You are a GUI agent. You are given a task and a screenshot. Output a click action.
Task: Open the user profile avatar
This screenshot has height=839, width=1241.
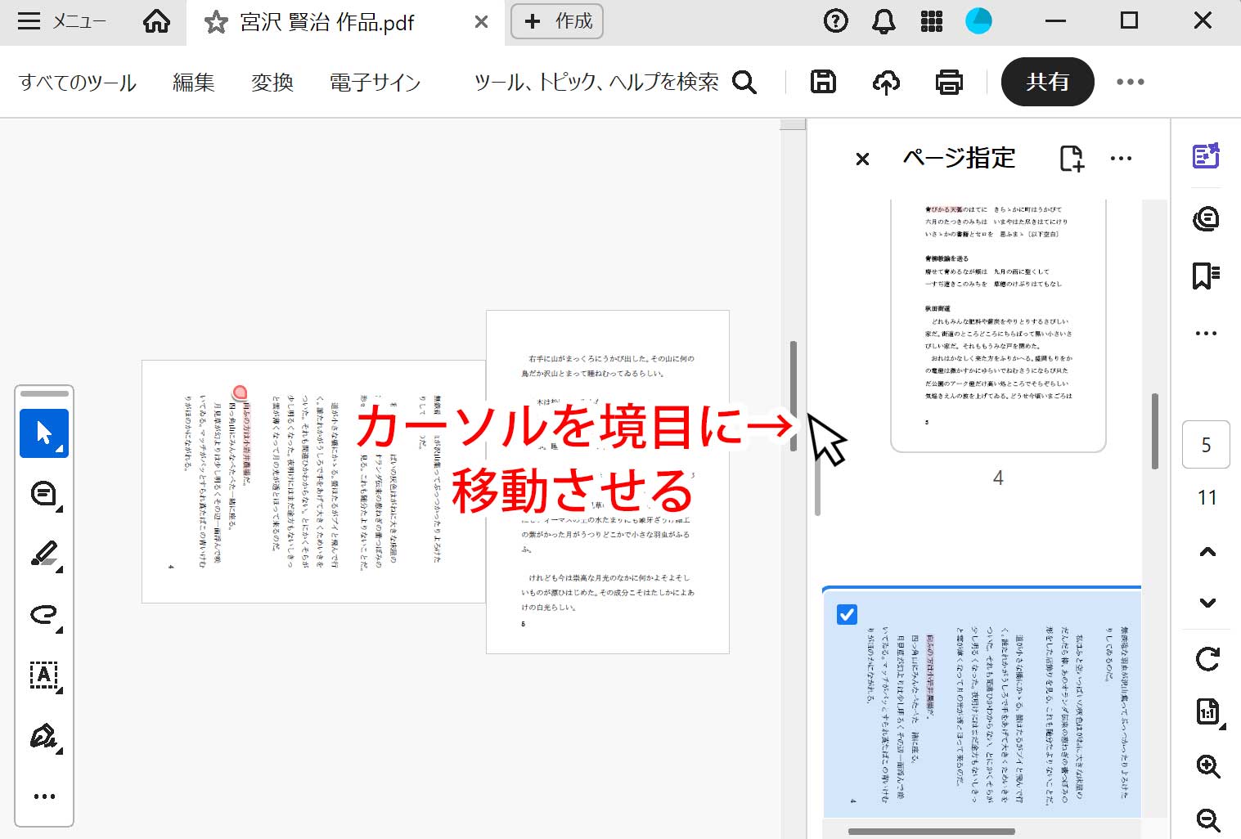pyautogui.click(x=978, y=21)
